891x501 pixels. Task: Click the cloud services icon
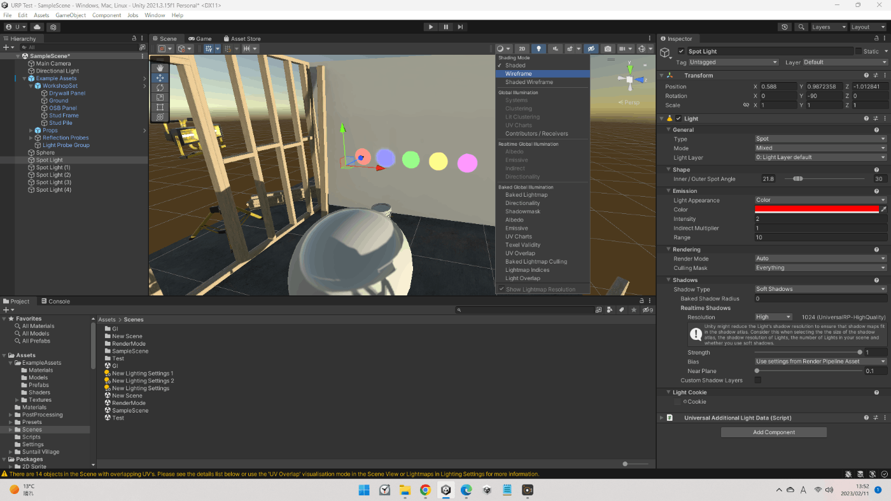click(x=37, y=27)
